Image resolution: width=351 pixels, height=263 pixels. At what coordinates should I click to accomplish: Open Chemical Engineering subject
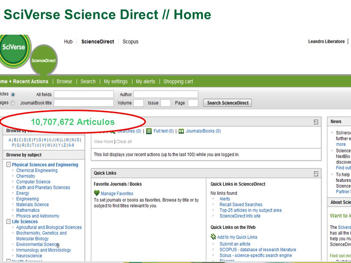[x=37, y=171]
